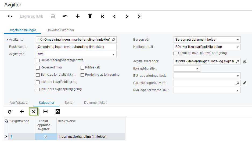Uncheck Utelat oppførte avgifter in row 7
Screen dimensions: 252x142
click(x=46, y=137)
